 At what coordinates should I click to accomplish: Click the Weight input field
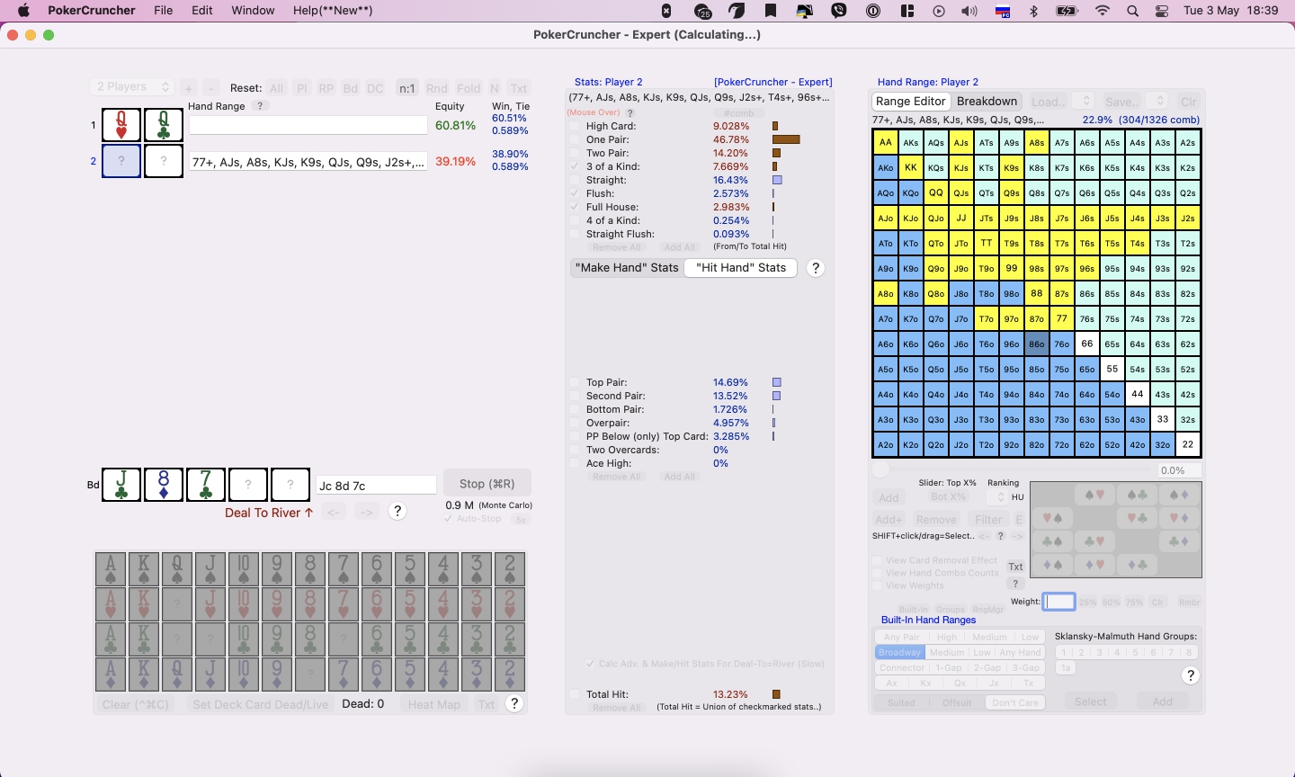pyautogui.click(x=1059, y=602)
